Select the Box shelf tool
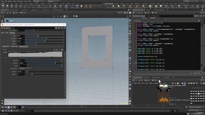This screenshot has width=205, height=115. (x=3, y=6)
